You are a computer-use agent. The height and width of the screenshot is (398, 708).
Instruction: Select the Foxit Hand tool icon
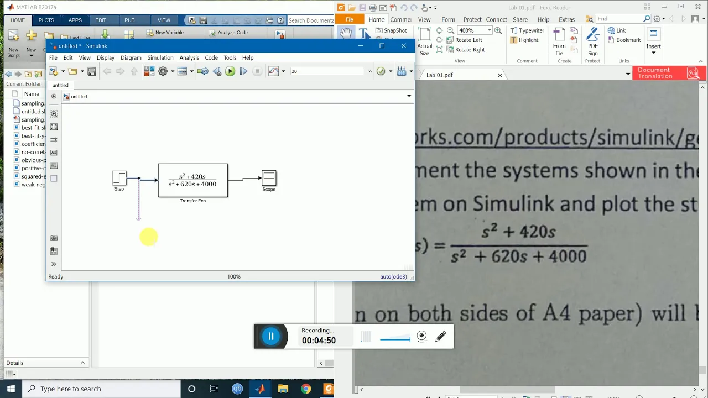pos(346,33)
